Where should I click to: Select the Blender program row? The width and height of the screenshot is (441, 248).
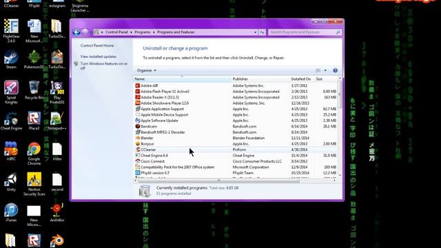pos(236,138)
